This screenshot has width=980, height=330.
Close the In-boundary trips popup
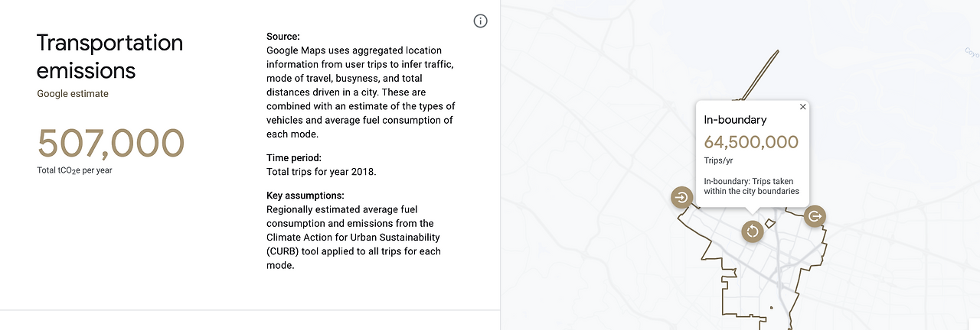pyautogui.click(x=802, y=107)
